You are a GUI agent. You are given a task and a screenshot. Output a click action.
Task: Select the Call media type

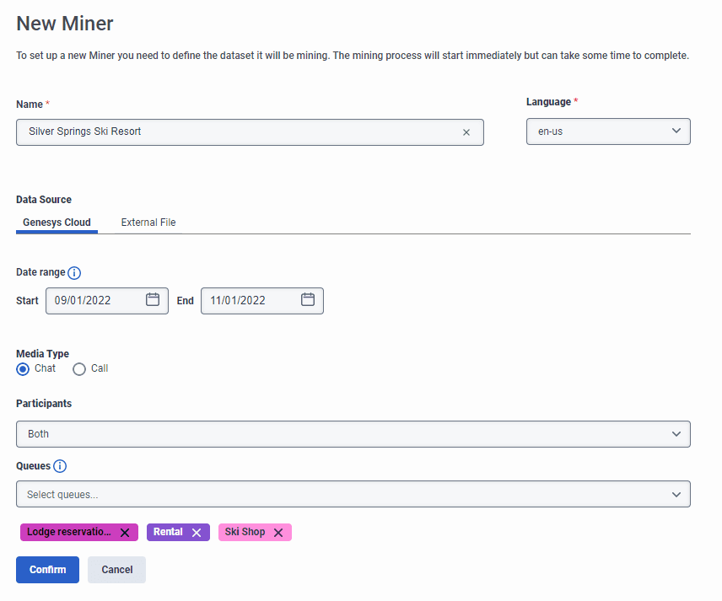coord(77,368)
